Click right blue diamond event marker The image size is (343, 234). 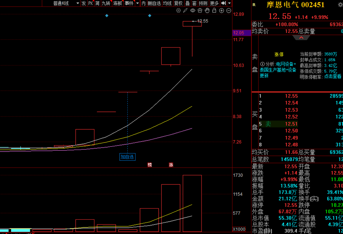click(149, 15)
